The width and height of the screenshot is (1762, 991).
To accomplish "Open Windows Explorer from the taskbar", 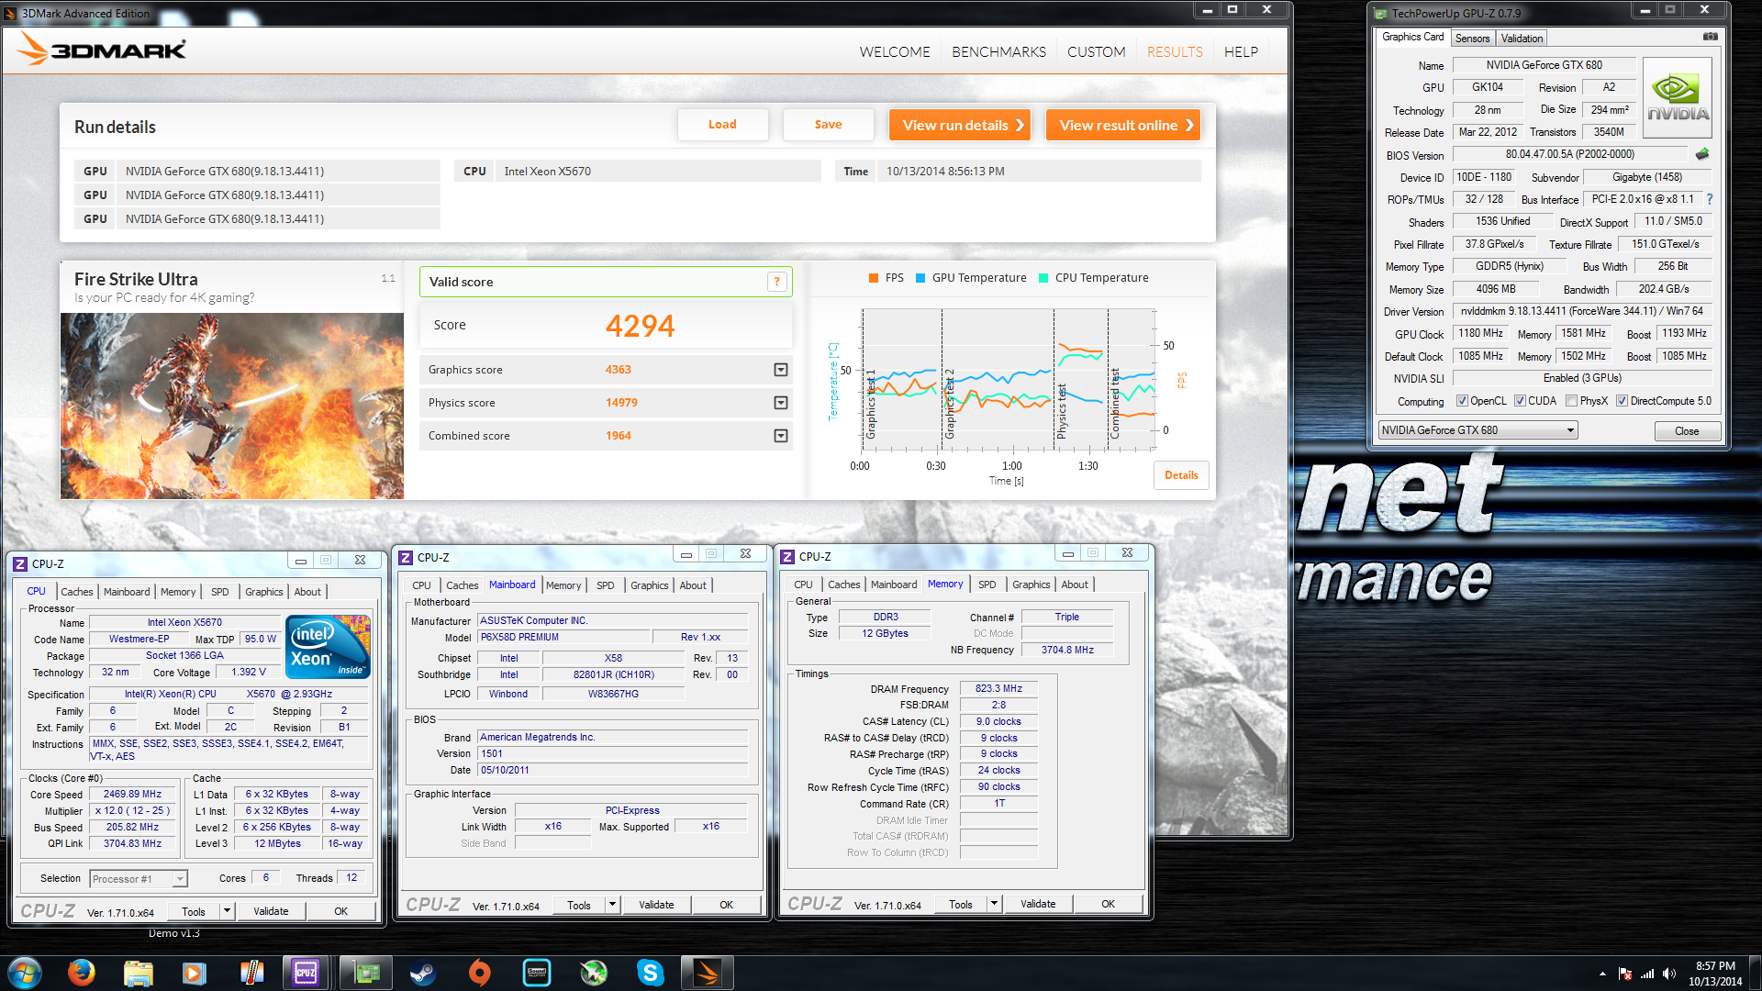I will tap(138, 973).
